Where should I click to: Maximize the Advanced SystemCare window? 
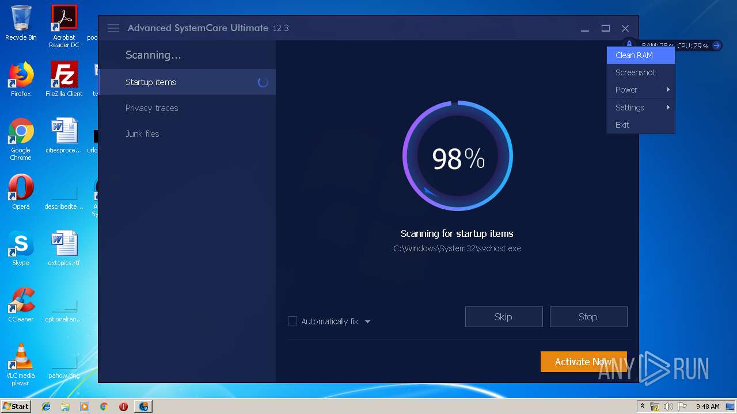(606, 28)
